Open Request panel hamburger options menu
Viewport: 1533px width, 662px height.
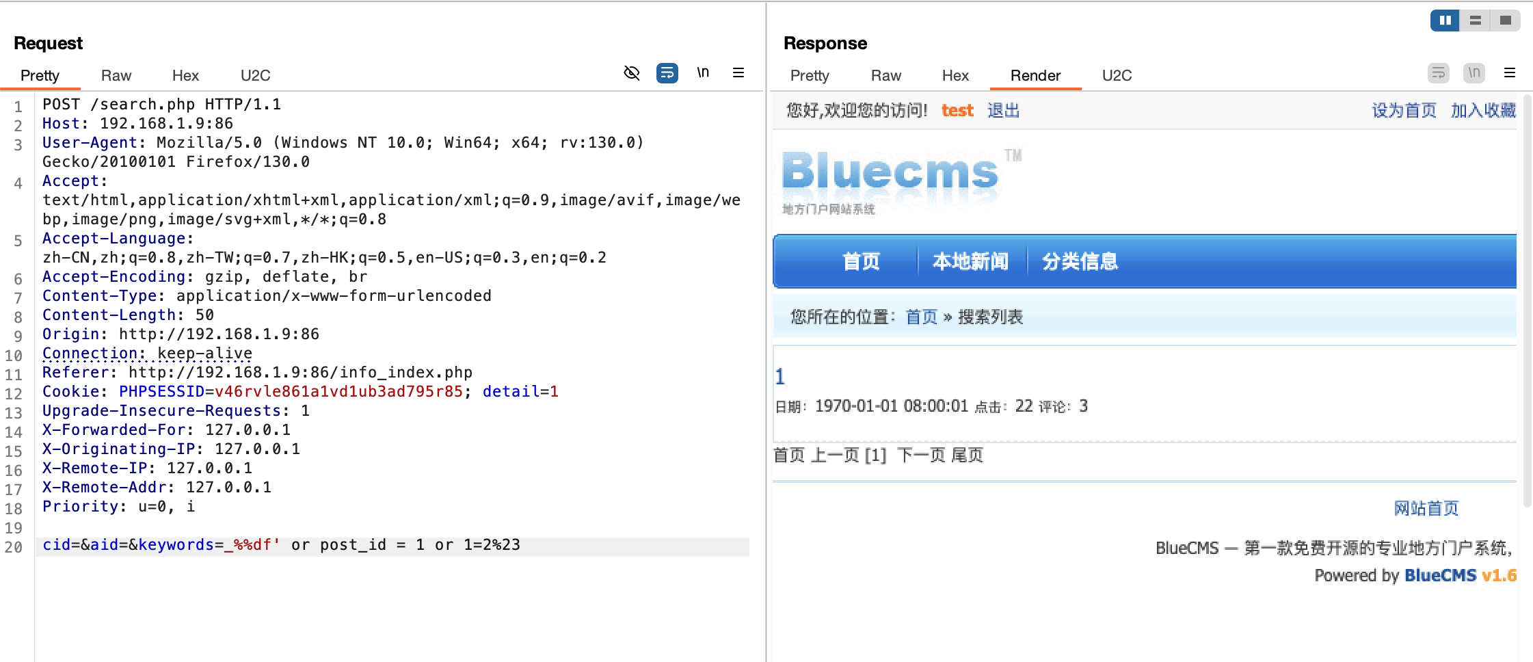(738, 72)
